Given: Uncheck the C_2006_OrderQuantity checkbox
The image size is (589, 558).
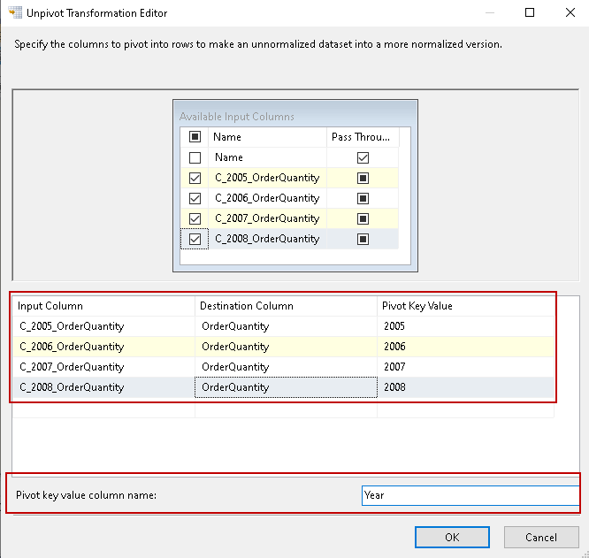Looking at the screenshot, I should click(x=195, y=198).
